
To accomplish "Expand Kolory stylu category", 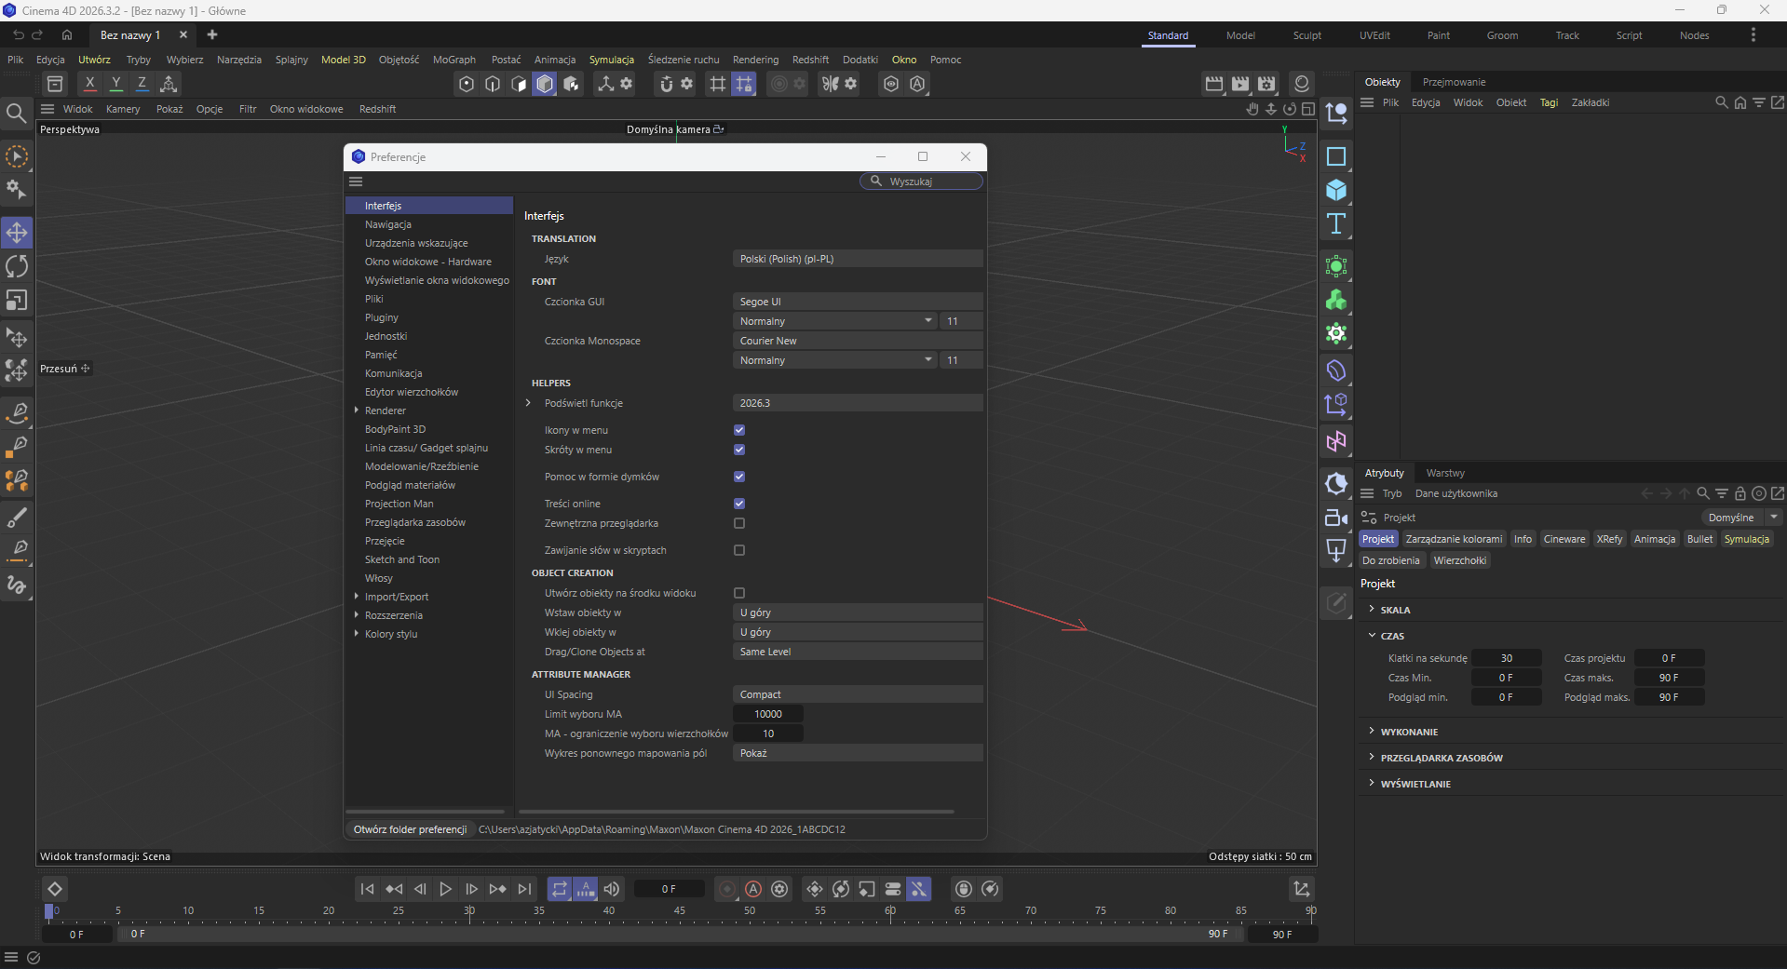I will [357, 634].
